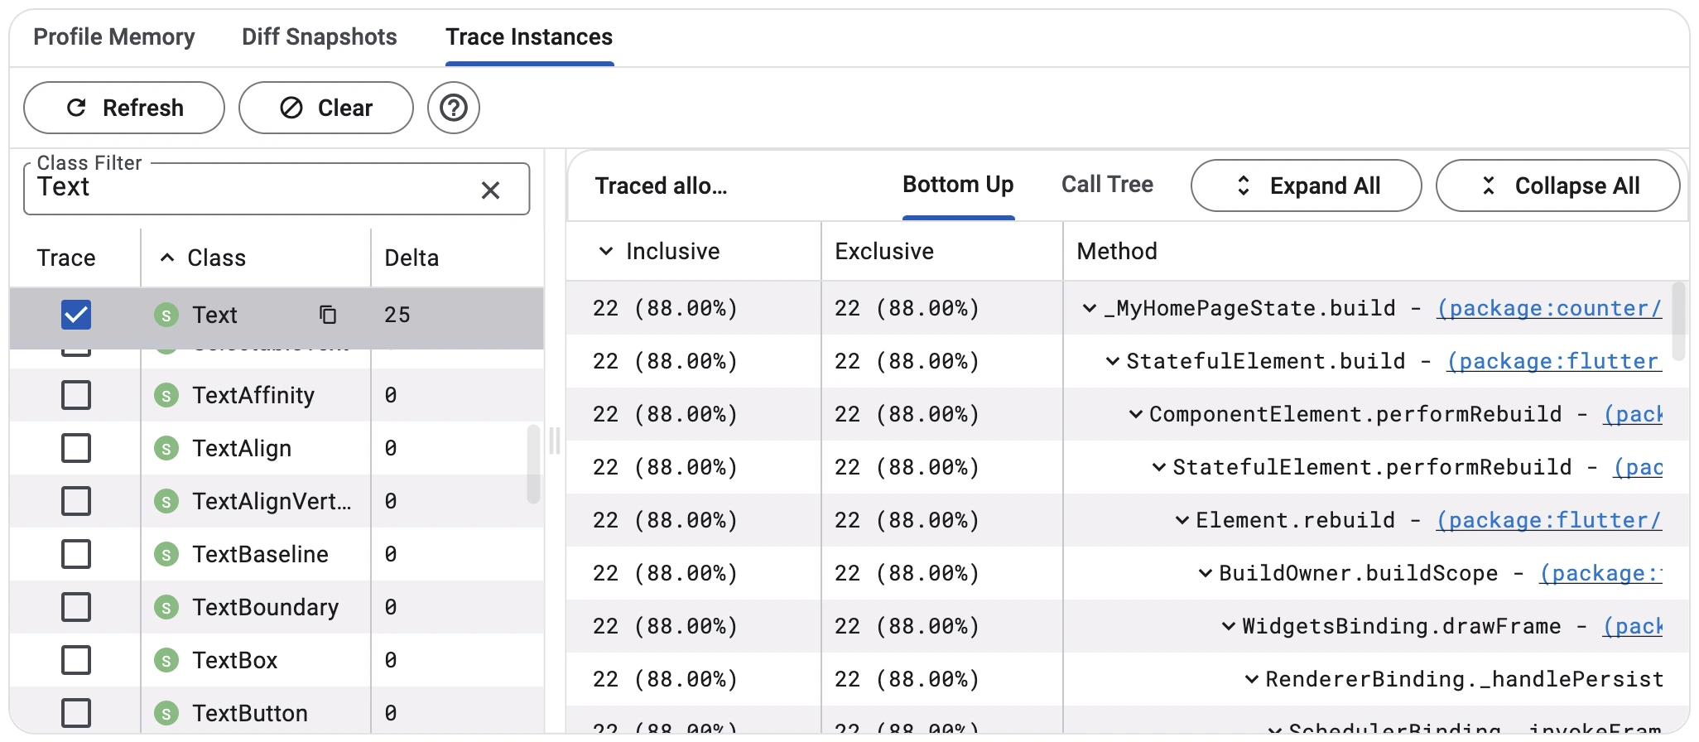Click the Class column sort arrow
This screenshot has height=742, width=1699.
click(x=167, y=258)
